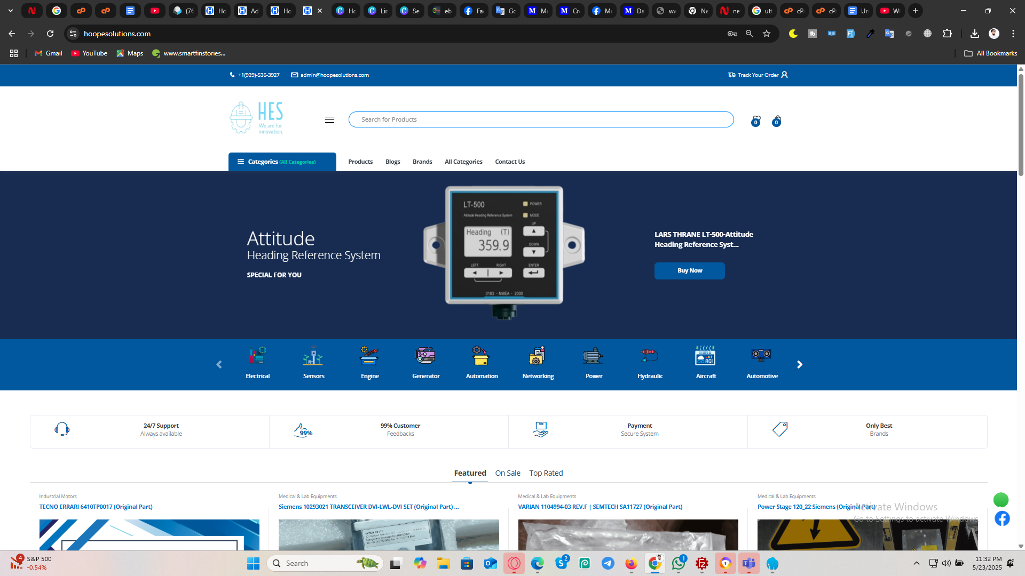The width and height of the screenshot is (1025, 576).
Task: Open the Generator category icon
Action: pyautogui.click(x=425, y=356)
